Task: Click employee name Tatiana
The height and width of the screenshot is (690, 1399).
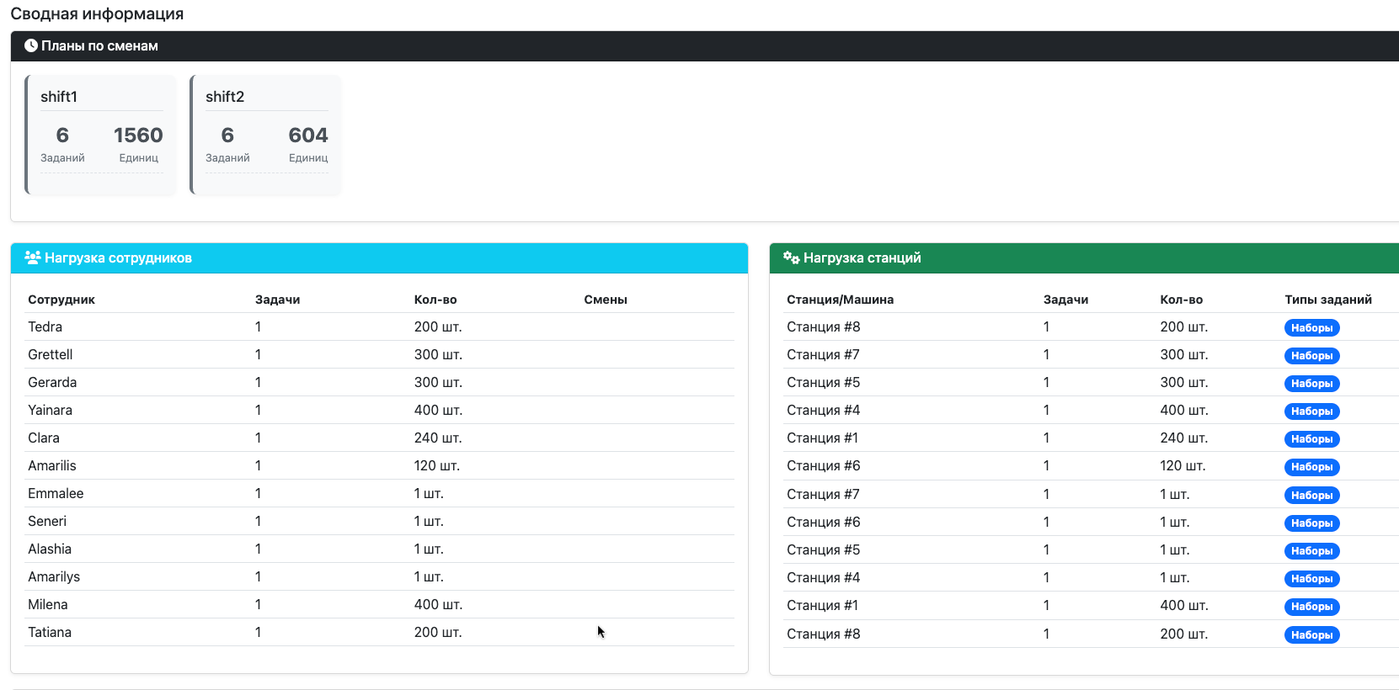Action: click(x=50, y=632)
